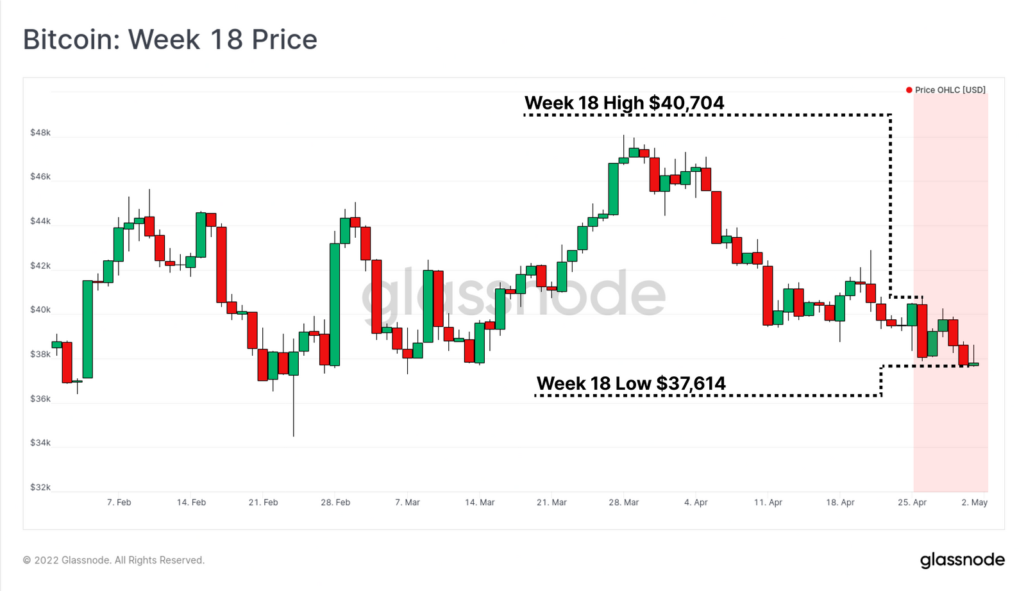Click the pink highlighted Week 18 region

tap(951, 293)
